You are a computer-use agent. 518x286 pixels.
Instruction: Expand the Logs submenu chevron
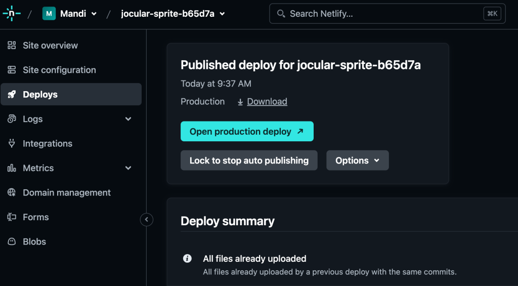tap(128, 119)
